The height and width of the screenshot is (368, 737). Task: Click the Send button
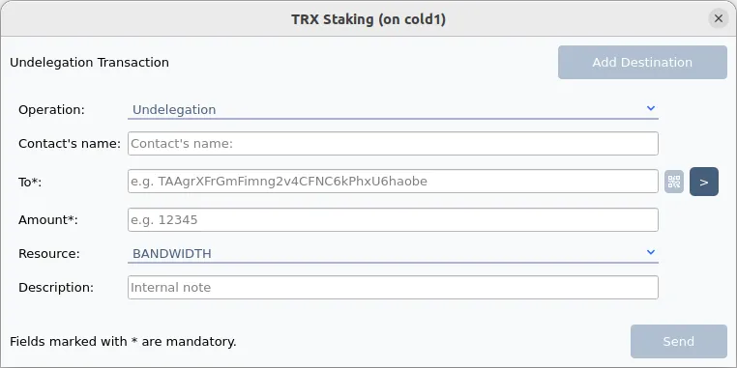tap(679, 341)
